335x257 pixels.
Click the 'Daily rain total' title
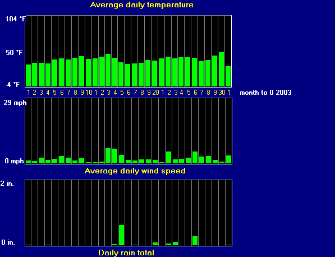click(x=126, y=253)
